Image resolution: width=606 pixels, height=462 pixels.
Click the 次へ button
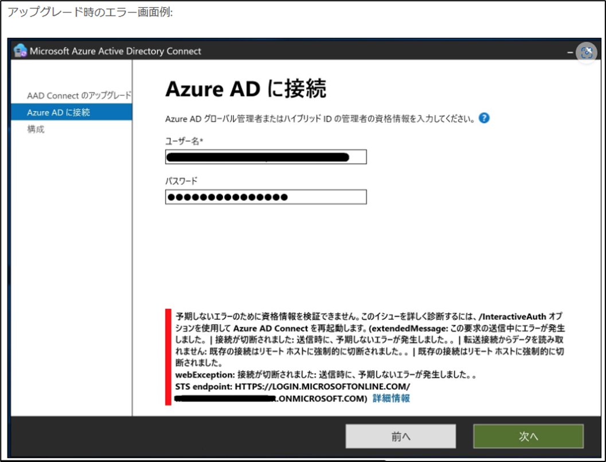(x=529, y=437)
